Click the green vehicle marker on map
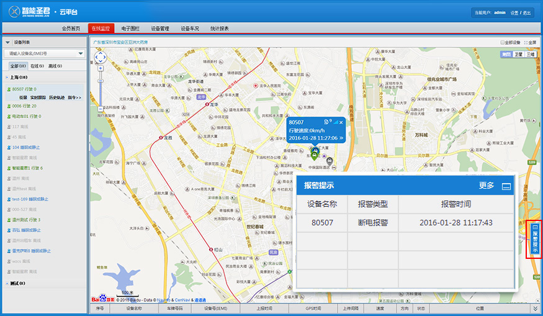Viewport: 543px width, 316px height. point(315,155)
